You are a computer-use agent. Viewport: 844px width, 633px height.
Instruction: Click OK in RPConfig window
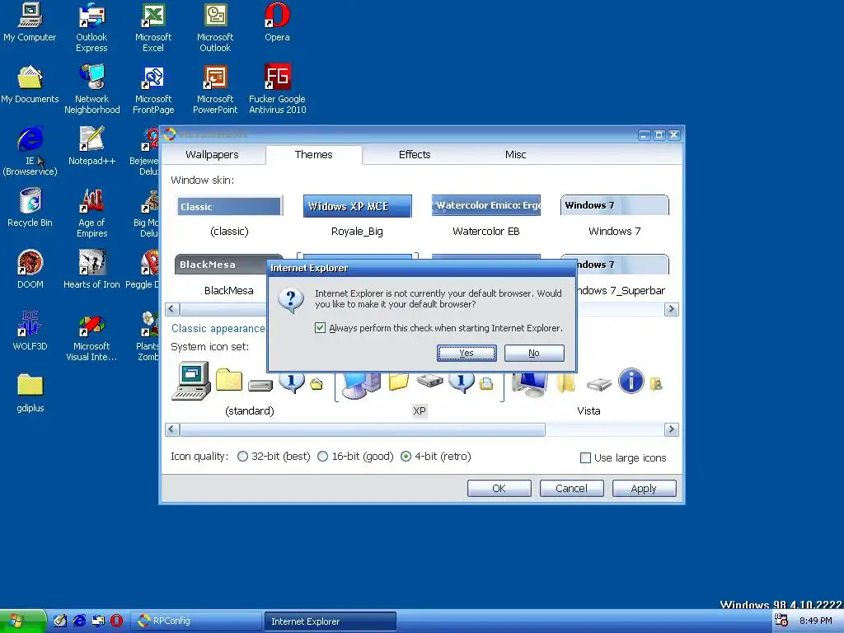pos(499,488)
